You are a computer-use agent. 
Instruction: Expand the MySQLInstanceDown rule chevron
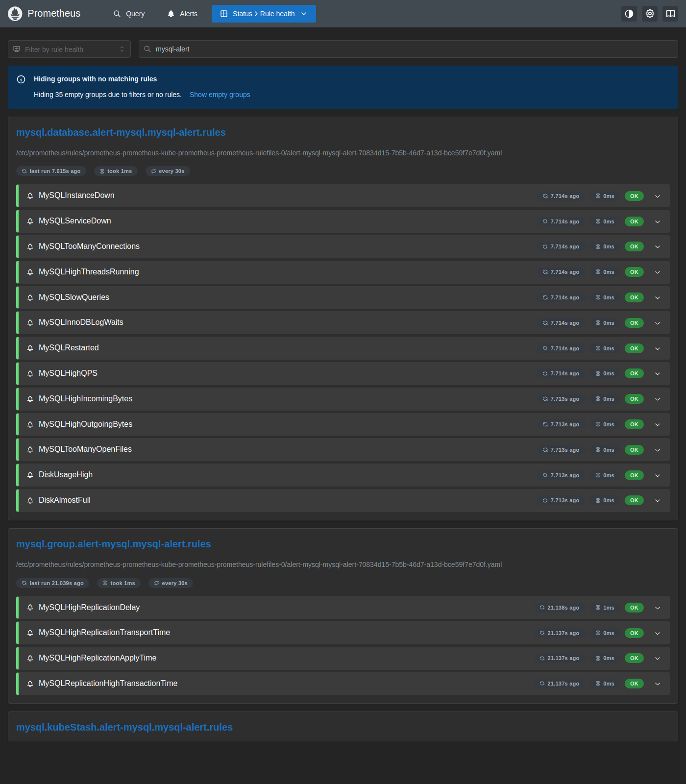point(658,196)
